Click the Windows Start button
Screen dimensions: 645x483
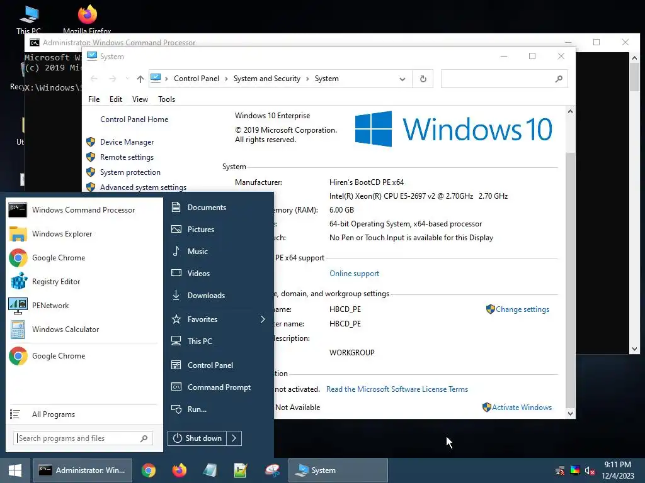(15, 470)
